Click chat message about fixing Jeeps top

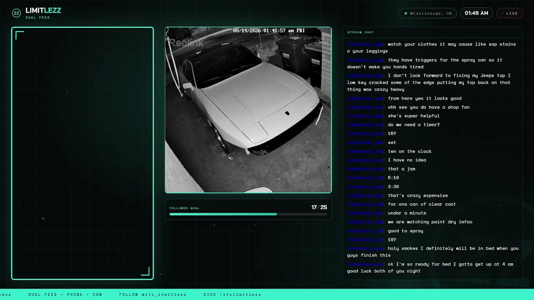click(433, 82)
